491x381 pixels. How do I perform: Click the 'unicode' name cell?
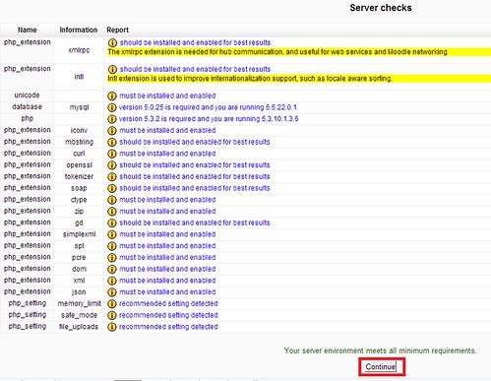pos(27,95)
